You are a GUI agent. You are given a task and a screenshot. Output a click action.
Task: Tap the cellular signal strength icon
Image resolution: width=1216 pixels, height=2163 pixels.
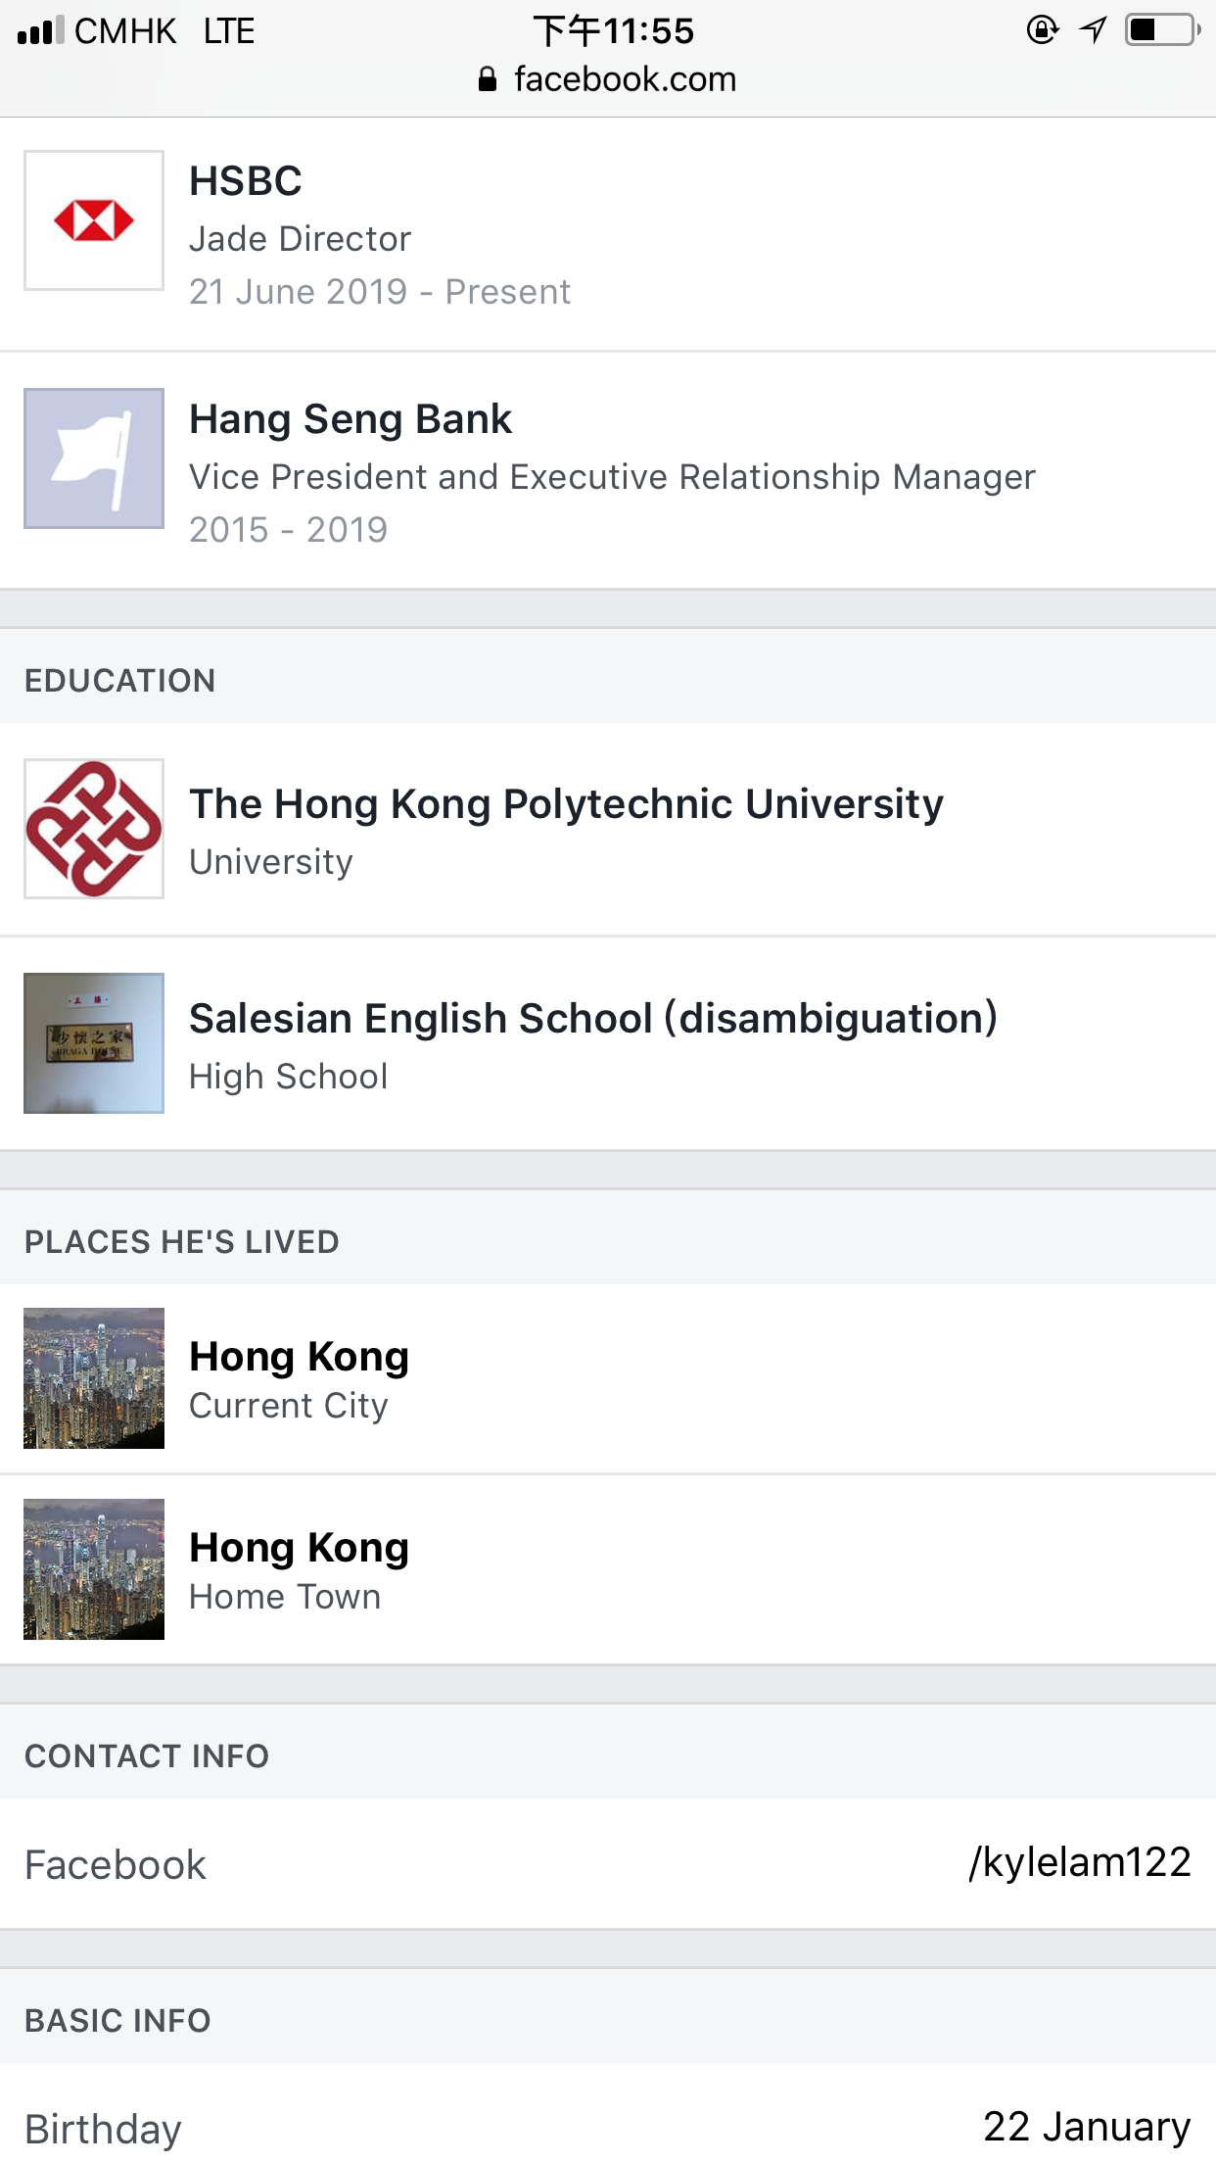coord(40,30)
